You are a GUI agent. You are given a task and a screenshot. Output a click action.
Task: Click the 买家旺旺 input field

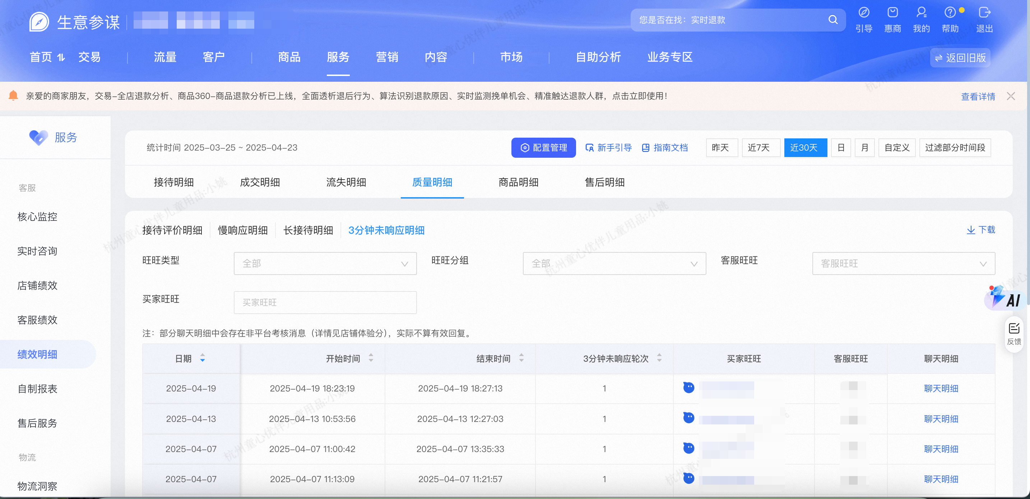[325, 302]
